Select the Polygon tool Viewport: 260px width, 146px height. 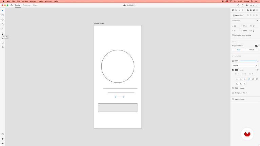click(3, 24)
